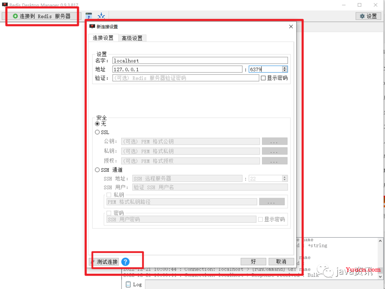Click the SSH port field showing 22
This screenshot has height=289, width=385.
point(266,179)
